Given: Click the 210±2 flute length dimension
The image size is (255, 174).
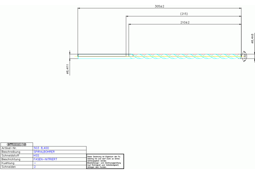Looking at the screenshot, I should click(x=184, y=22).
